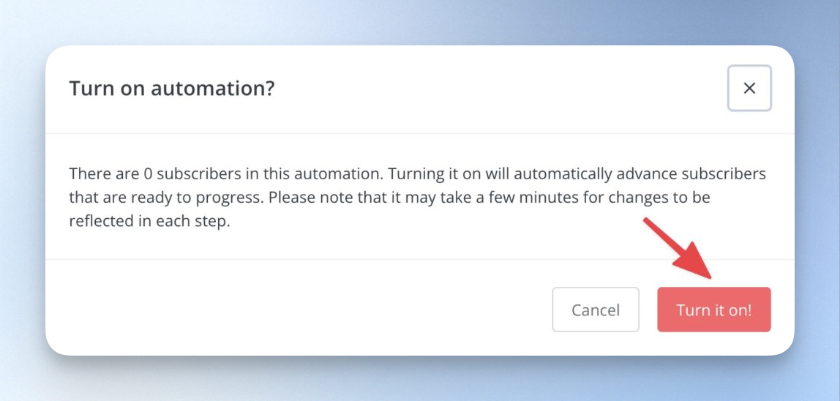Choose the white Cancel button
This screenshot has height=401, width=840.
596,310
